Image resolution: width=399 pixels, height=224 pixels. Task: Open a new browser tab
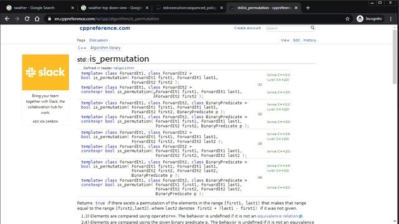point(308,8)
